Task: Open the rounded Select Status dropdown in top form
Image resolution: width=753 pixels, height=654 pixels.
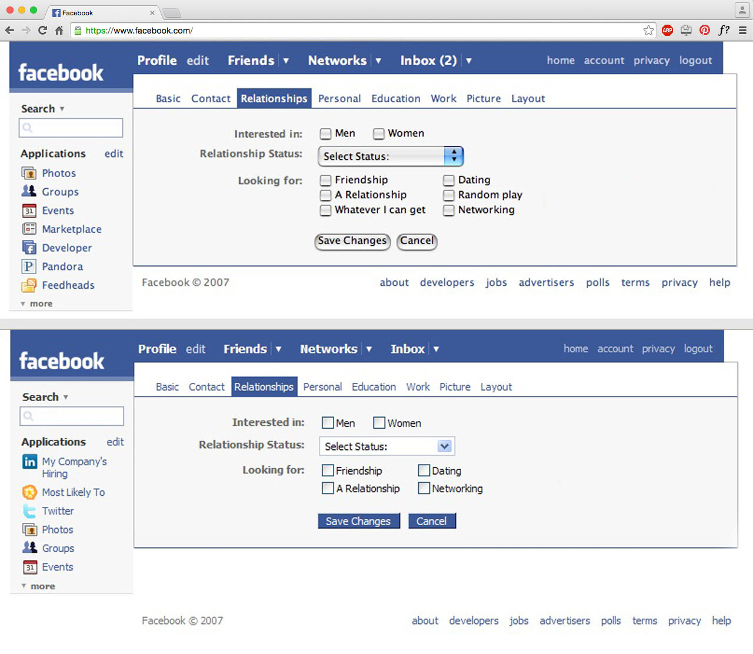Action: click(391, 156)
